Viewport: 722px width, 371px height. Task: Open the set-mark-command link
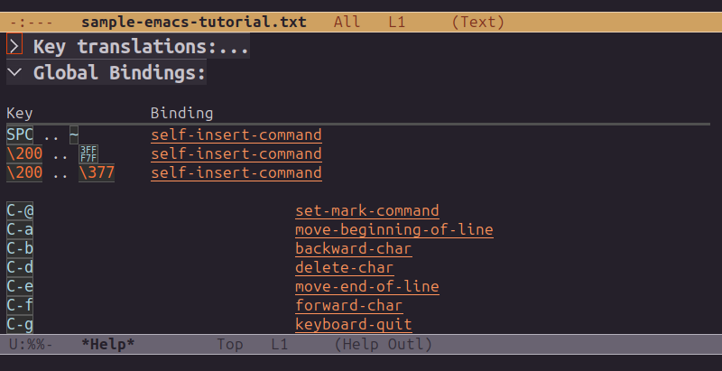tap(366, 211)
